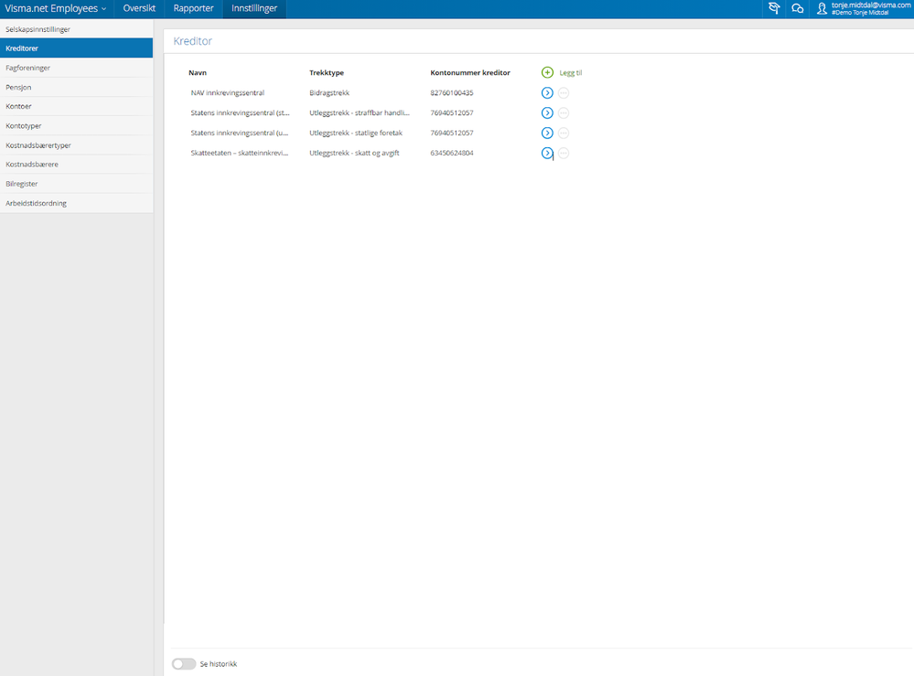Image resolution: width=914 pixels, height=676 pixels.
Task: Click the Navn column header
Action: tap(198, 73)
